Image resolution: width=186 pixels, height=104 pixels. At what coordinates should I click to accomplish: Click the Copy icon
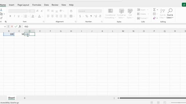point(1,14)
